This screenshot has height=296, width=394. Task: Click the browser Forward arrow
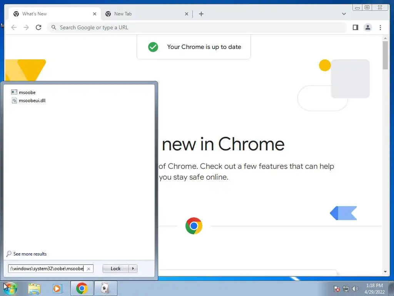tap(26, 27)
